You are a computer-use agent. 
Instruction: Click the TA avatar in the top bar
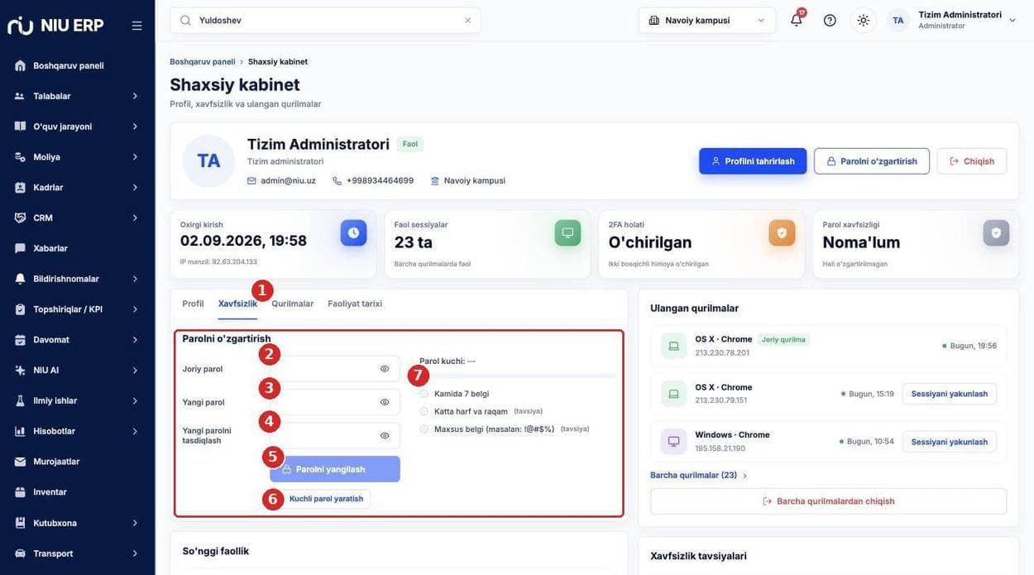[898, 20]
